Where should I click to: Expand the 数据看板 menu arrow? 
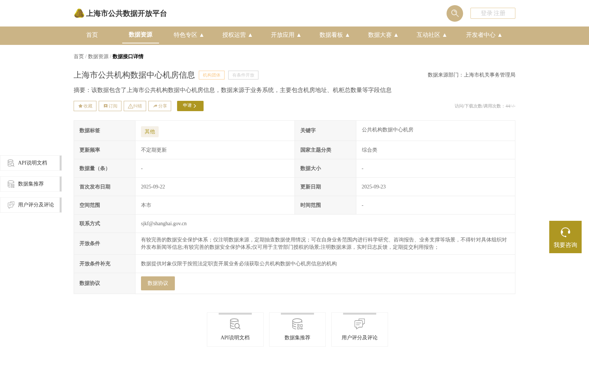pos(348,35)
